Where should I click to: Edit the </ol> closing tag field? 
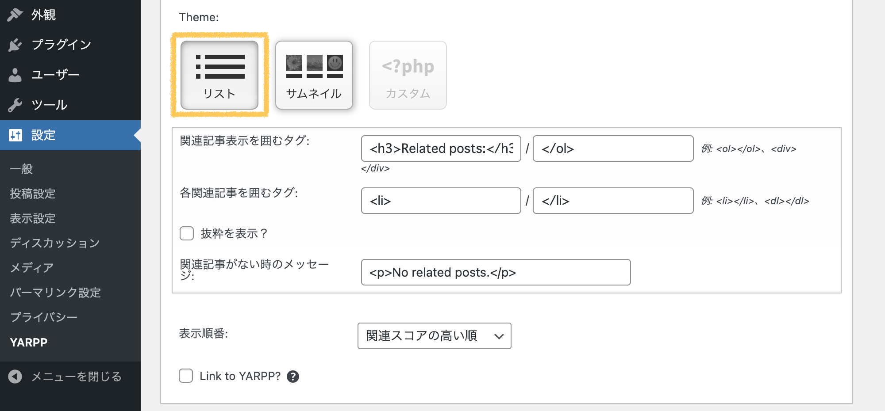click(x=613, y=148)
